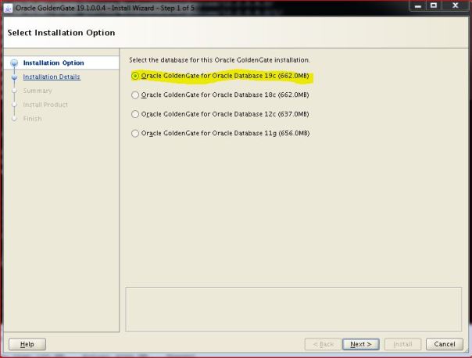
Task: Close the Install Wizard window
Action: (x=455, y=7)
